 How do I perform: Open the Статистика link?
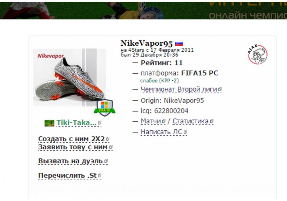[191, 121]
